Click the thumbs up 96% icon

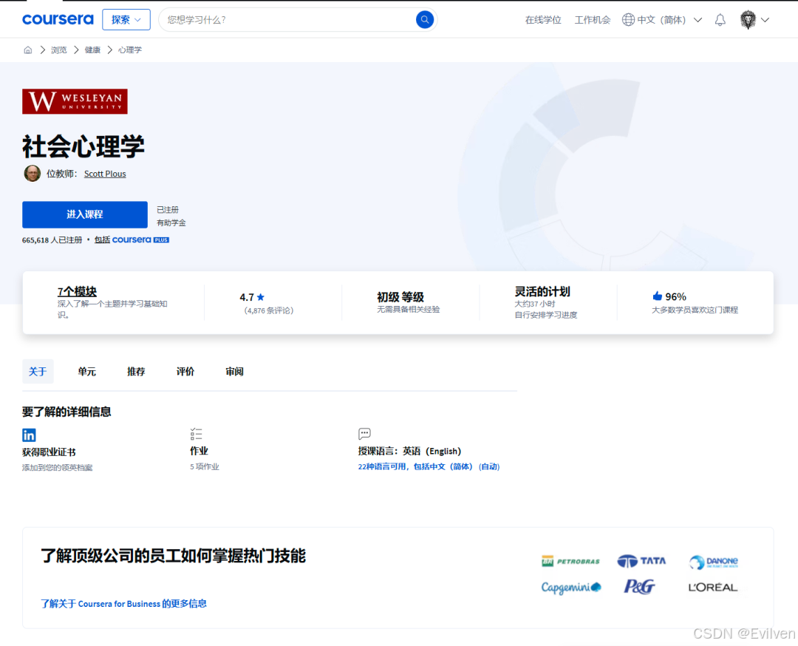pos(657,296)
